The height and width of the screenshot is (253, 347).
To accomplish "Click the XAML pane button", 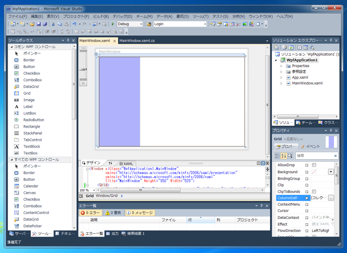I will click(126, 164).
